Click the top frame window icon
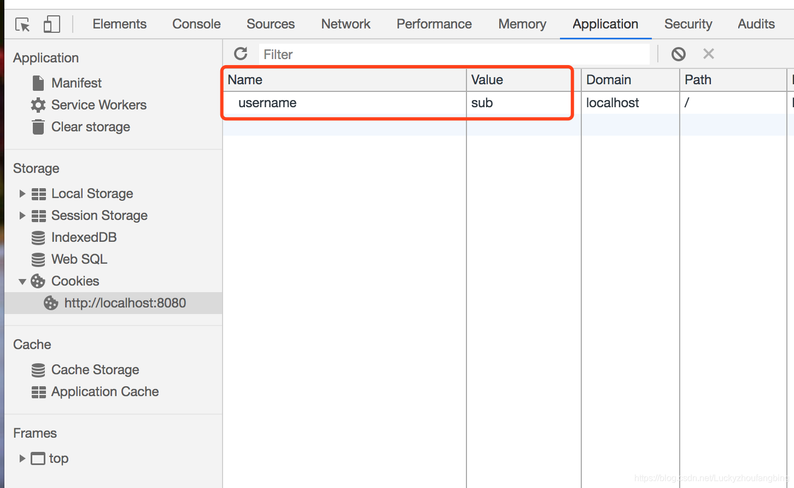Viewport: 794px width, 488px height. click(38, 458)
